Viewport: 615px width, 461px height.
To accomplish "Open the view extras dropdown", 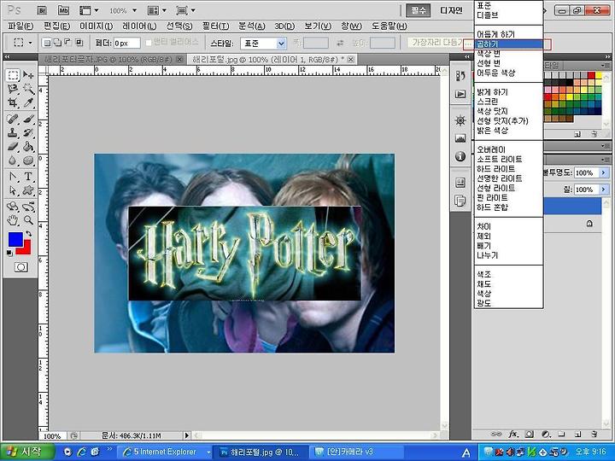I will (90, 10).
